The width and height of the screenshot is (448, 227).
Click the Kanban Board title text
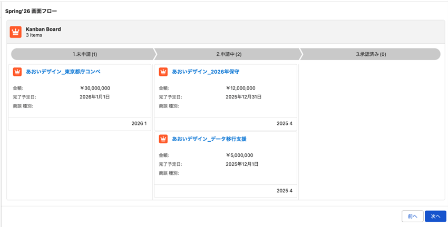coord(43,29)
